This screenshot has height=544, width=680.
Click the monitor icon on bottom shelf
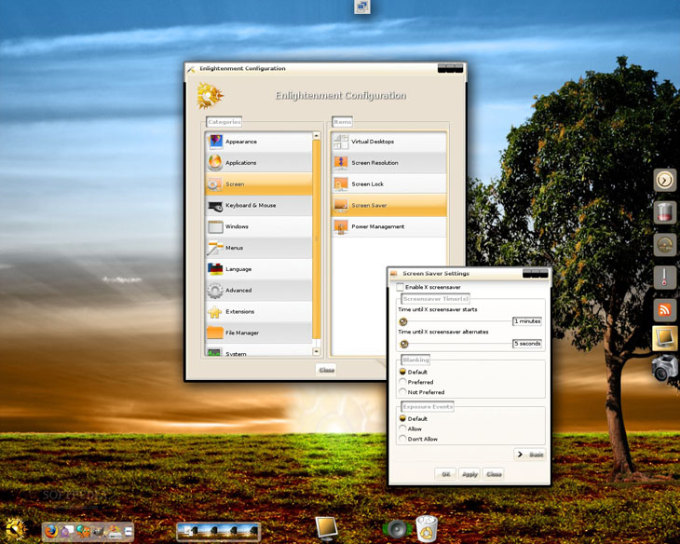coord(327,528)
